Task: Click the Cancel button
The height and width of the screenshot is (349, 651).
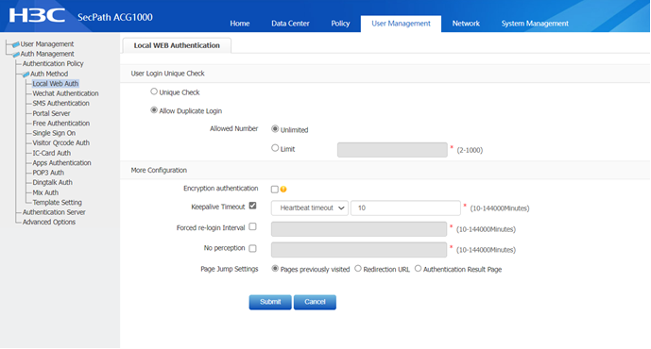Action: pos(315,302)
